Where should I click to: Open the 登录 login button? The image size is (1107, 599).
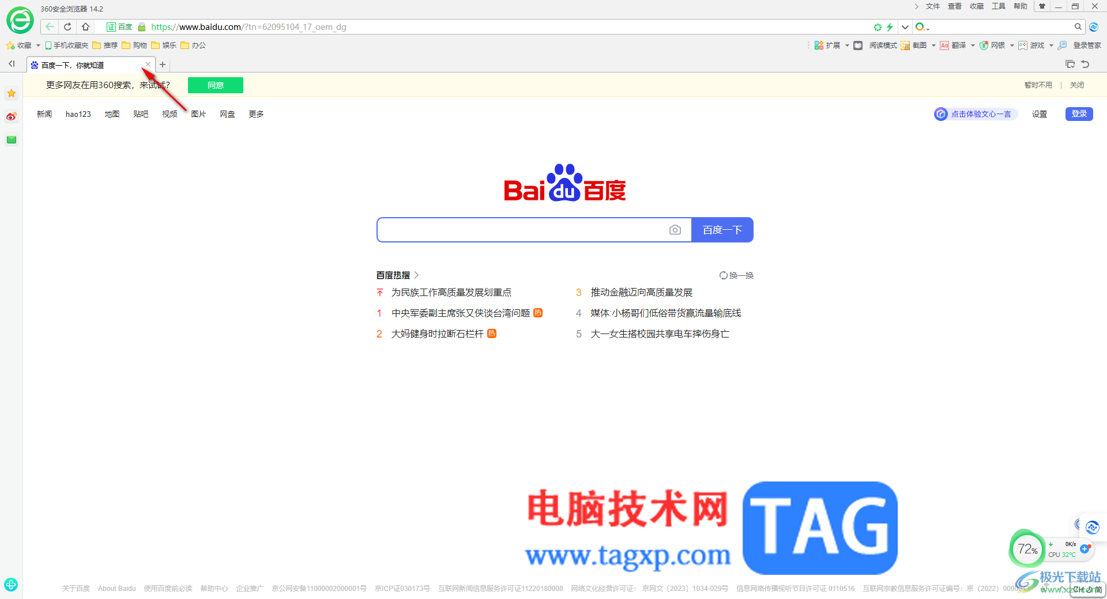[1079, 114]
